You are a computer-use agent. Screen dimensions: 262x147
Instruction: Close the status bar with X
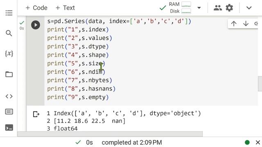pyautogui.click(x=257, y=143)
